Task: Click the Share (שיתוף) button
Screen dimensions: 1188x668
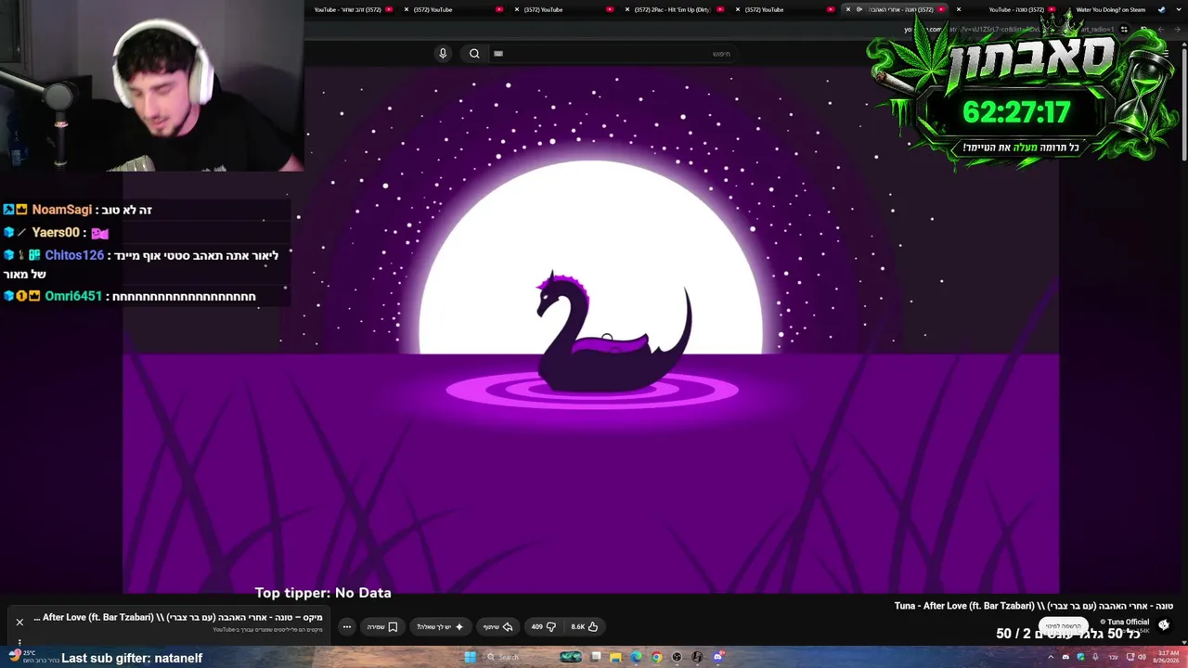Action: pos(497,626)
